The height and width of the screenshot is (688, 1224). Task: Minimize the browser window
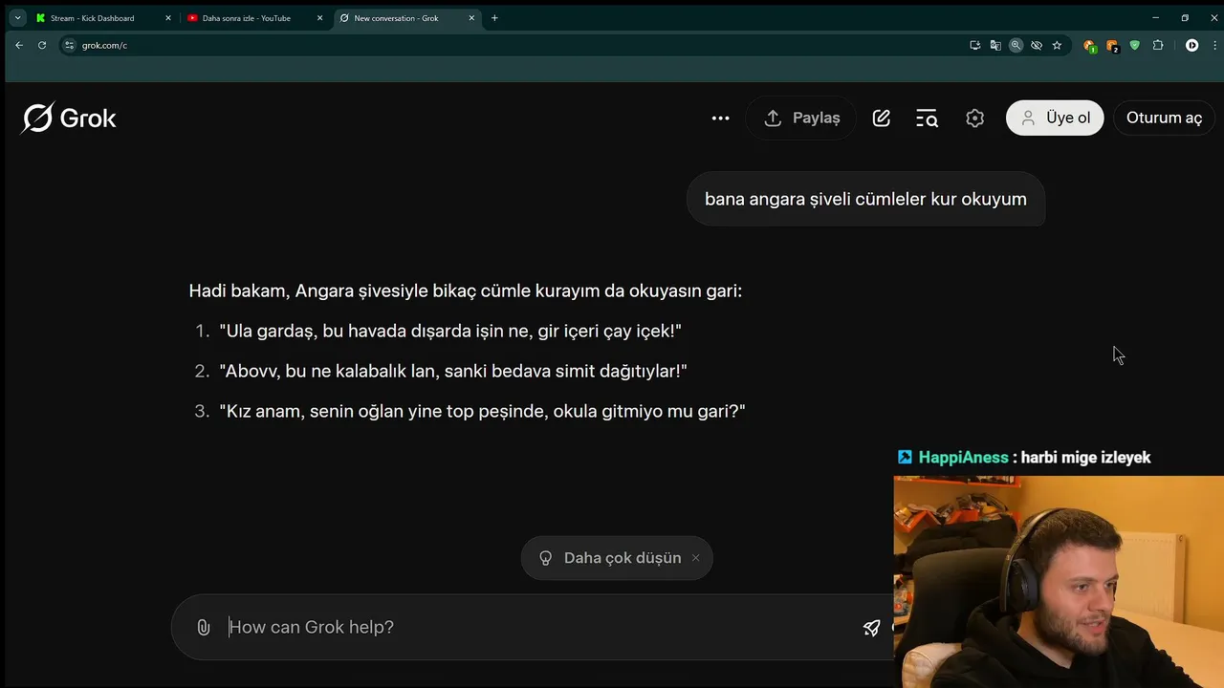click(1155, 18)
